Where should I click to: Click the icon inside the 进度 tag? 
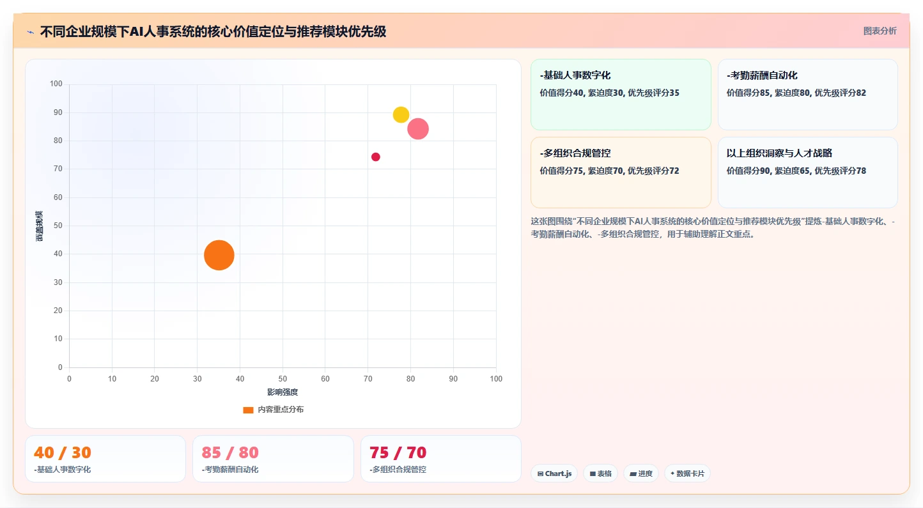click(633, 473)
